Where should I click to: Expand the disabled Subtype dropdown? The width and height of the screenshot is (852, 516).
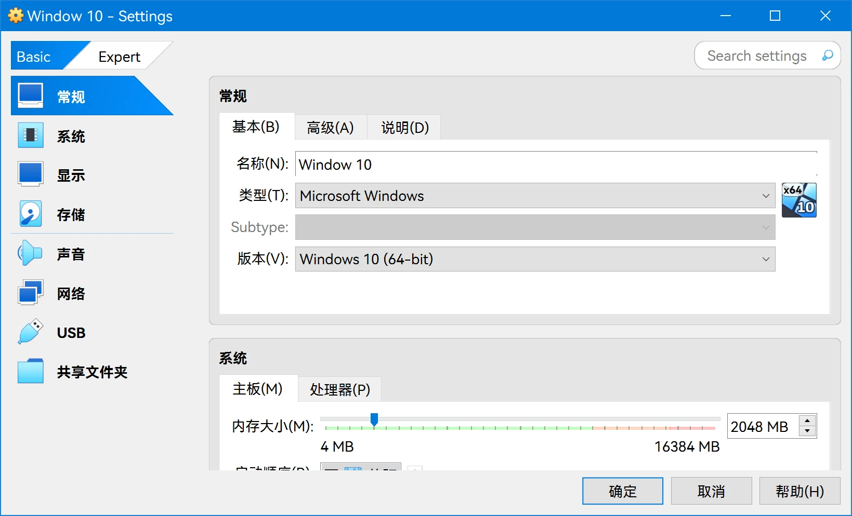click(535, 227)
